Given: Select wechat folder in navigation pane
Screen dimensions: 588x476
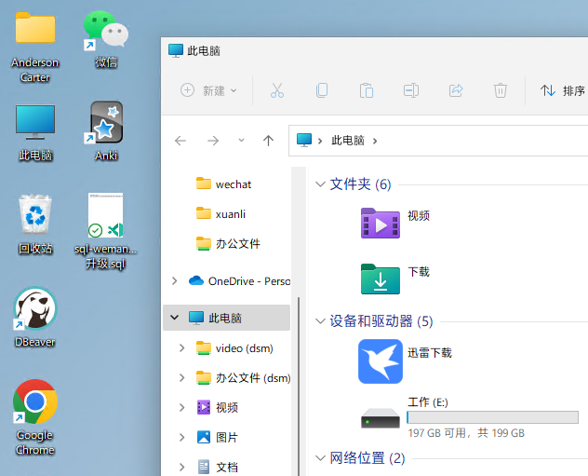Looking at the screenshot, I should coord(226,184).
